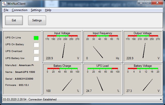Click the percent unit in UPS Load
Screen dimensions: 165x105
pyautogui.click(x=118, y=91)
